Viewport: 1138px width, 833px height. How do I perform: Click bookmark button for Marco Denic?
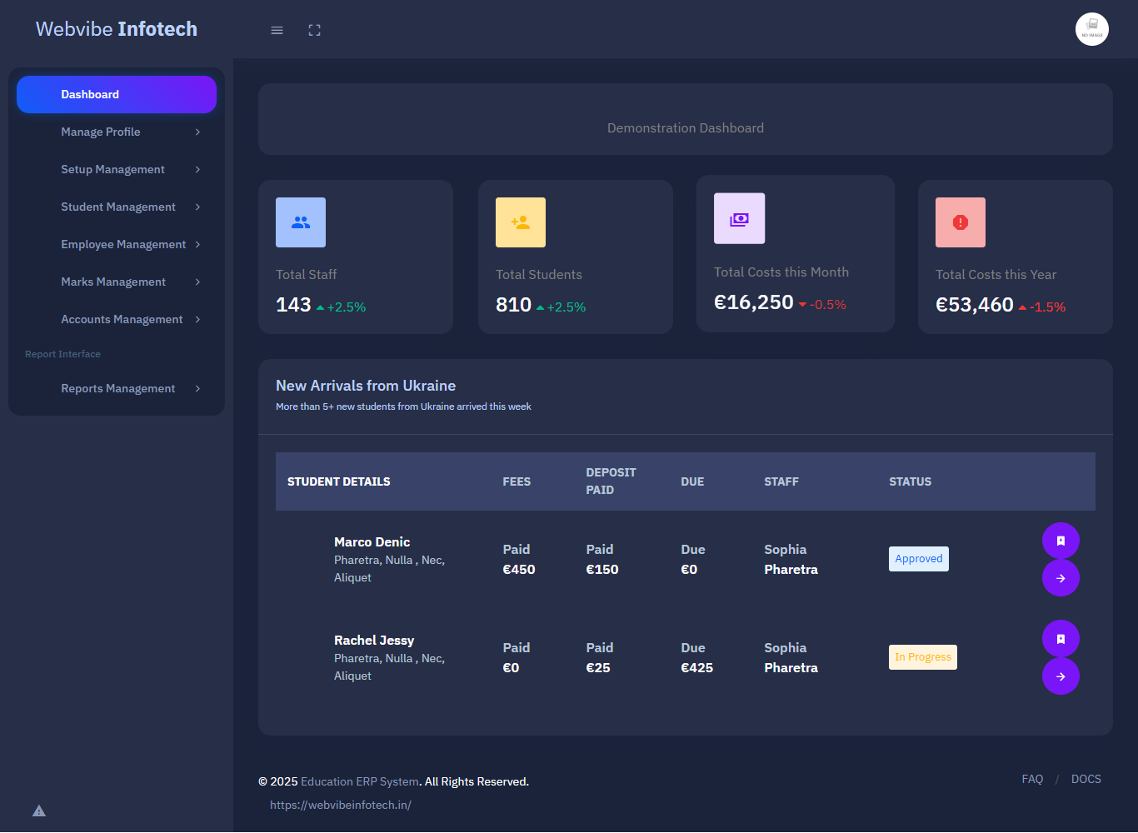(x=1061, y=541)
